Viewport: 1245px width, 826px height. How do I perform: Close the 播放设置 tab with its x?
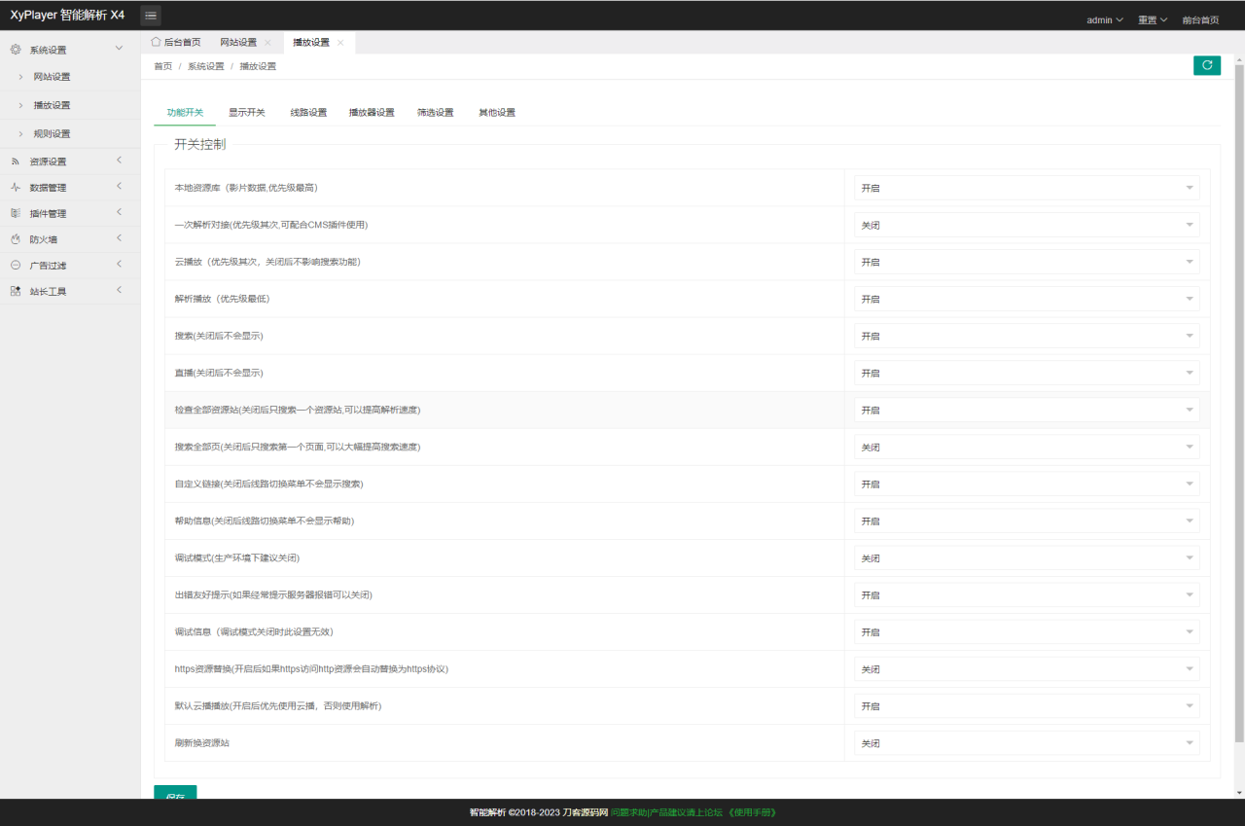pyautogui.click(x=339, y=42)
